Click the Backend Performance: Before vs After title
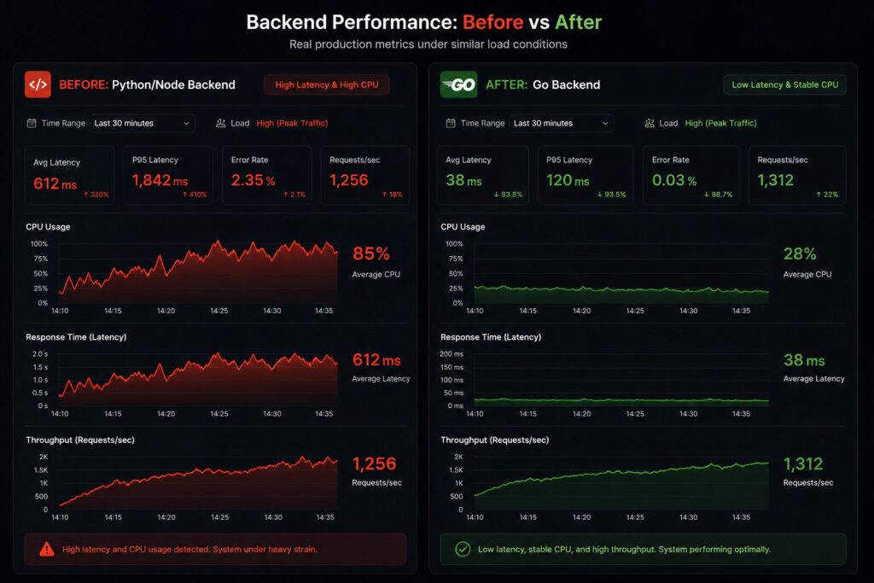Viewport: 874px width, 583px height. click(424, 22)
